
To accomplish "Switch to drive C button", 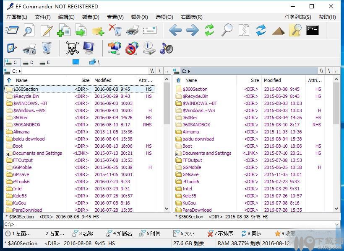I will [13, 62].
